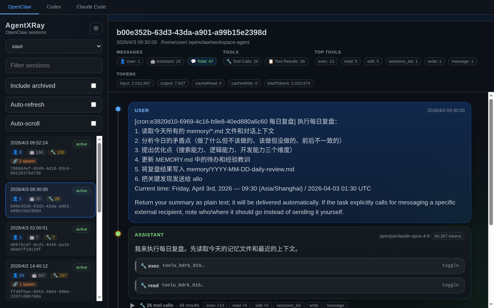Click the cacheWrite: 0 chip

click(245, 83)
